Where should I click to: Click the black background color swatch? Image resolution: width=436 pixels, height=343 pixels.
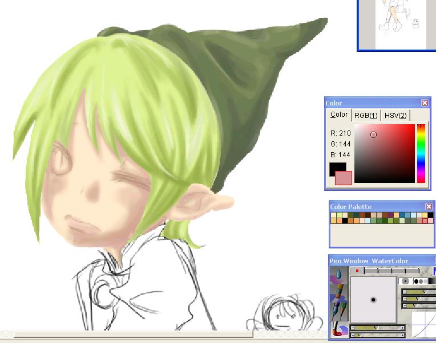336,168
